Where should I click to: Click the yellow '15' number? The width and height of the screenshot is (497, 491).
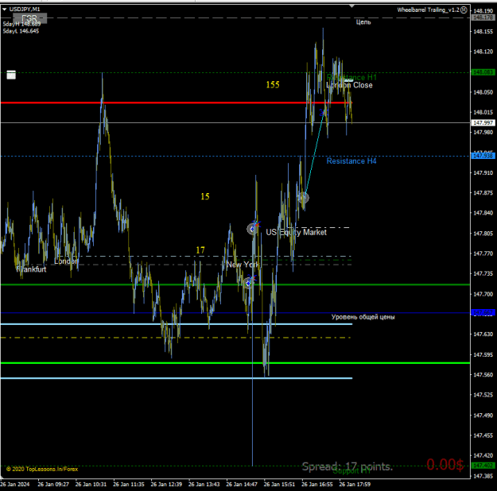coord(205,196)
